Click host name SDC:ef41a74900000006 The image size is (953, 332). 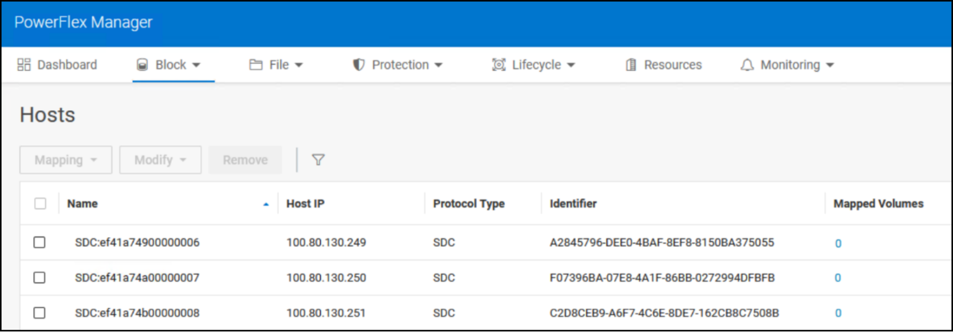tap(137, 242)
